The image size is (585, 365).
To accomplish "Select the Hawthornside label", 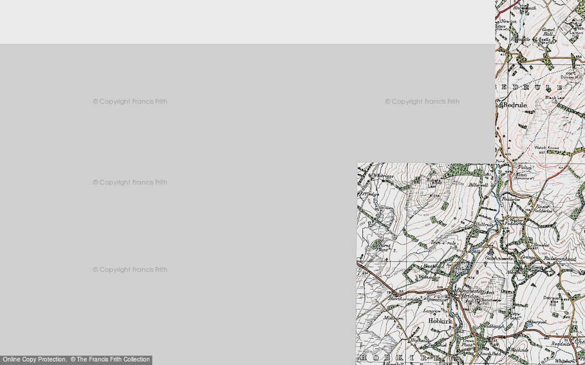I will pos(403,299).
